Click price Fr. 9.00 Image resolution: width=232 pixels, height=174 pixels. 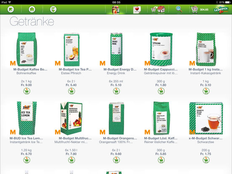coord(26,85)
